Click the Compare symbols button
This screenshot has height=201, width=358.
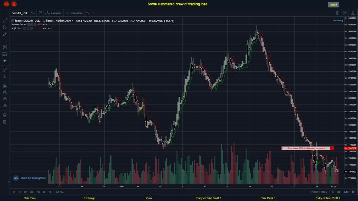click(53, 13)
